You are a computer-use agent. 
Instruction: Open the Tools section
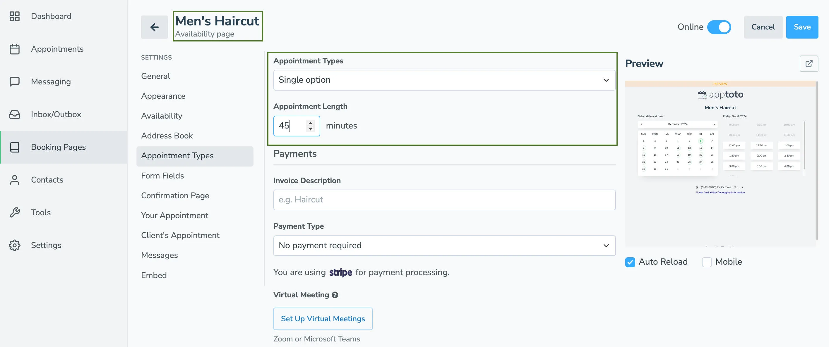41,212
